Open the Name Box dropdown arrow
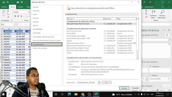The image size is (172, 97). point(13,25)
